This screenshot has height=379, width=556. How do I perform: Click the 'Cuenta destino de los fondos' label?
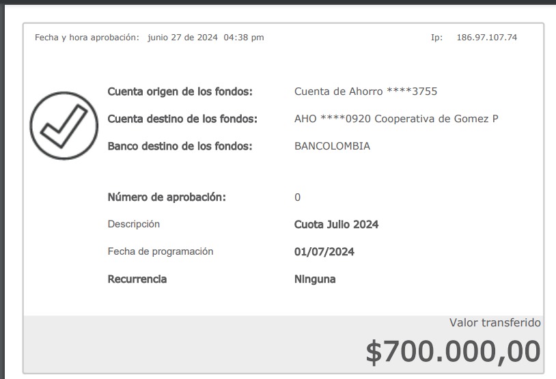pyautogui.click(x=182, y=119)
